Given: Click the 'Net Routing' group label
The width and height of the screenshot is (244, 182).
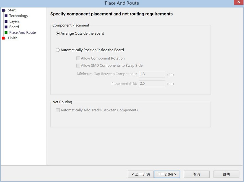Looking at the screenshot, I should [62, 102].
